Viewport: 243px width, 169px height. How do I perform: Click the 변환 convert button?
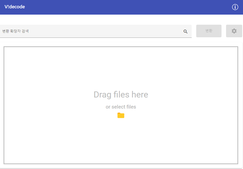(x=209, y=31)
